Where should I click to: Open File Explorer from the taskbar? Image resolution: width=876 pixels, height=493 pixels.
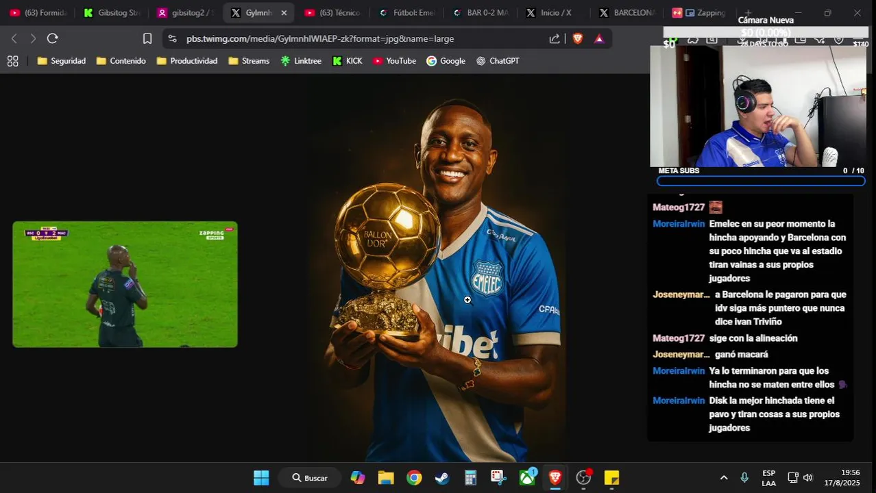(x=386, y=478)
